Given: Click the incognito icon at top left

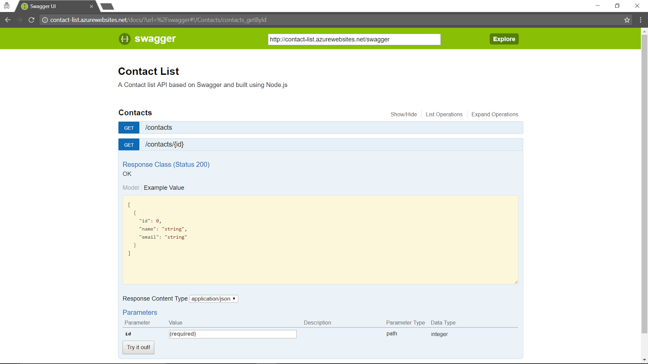Looking at the screenshot, I should [7, 6].
